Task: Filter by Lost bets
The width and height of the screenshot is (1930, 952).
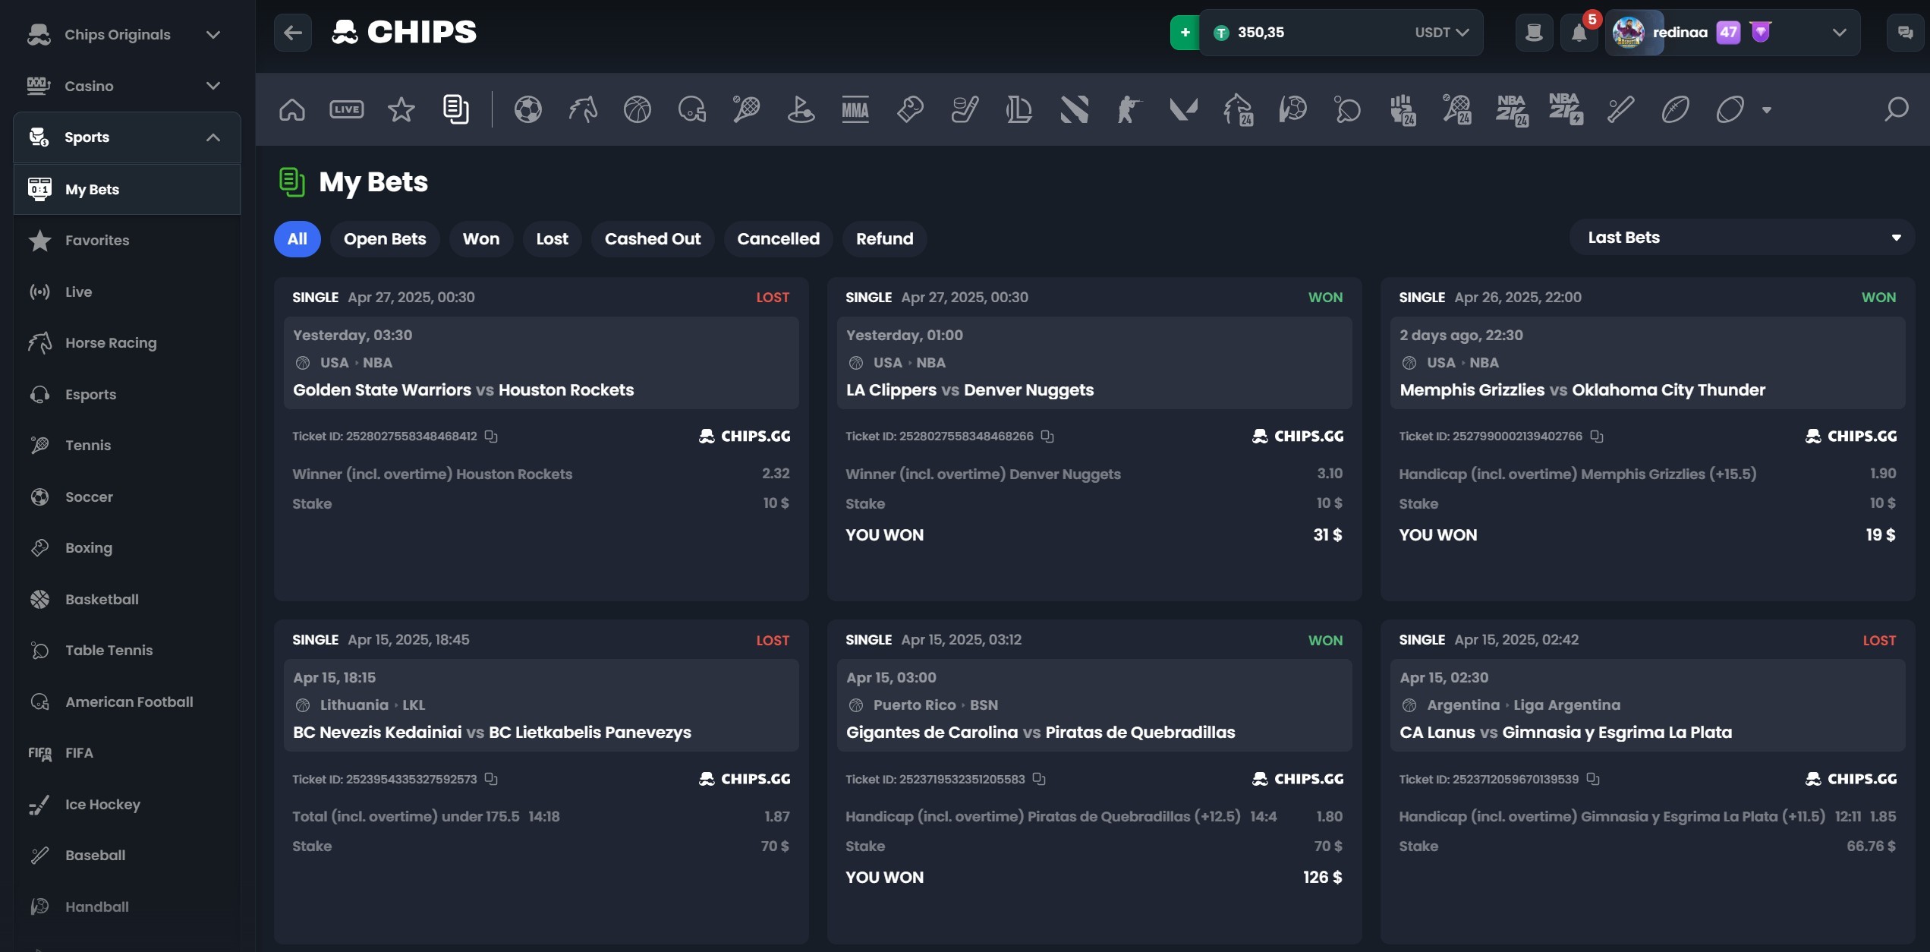Action: [553, 239]
